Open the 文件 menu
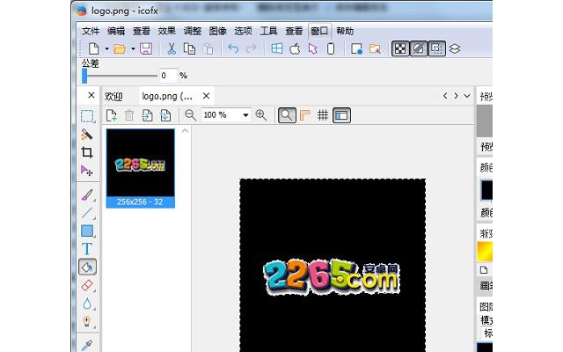Image resolution: width=563 pixels, height=352 pixels. (x=91, y=32)
